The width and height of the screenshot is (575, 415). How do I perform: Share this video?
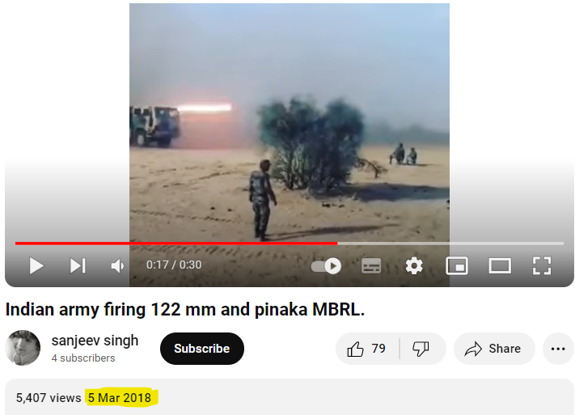click(x=494, y=349)
